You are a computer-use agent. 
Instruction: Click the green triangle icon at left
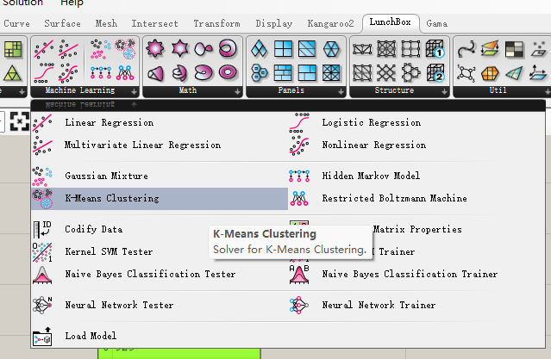pos(13,73)
